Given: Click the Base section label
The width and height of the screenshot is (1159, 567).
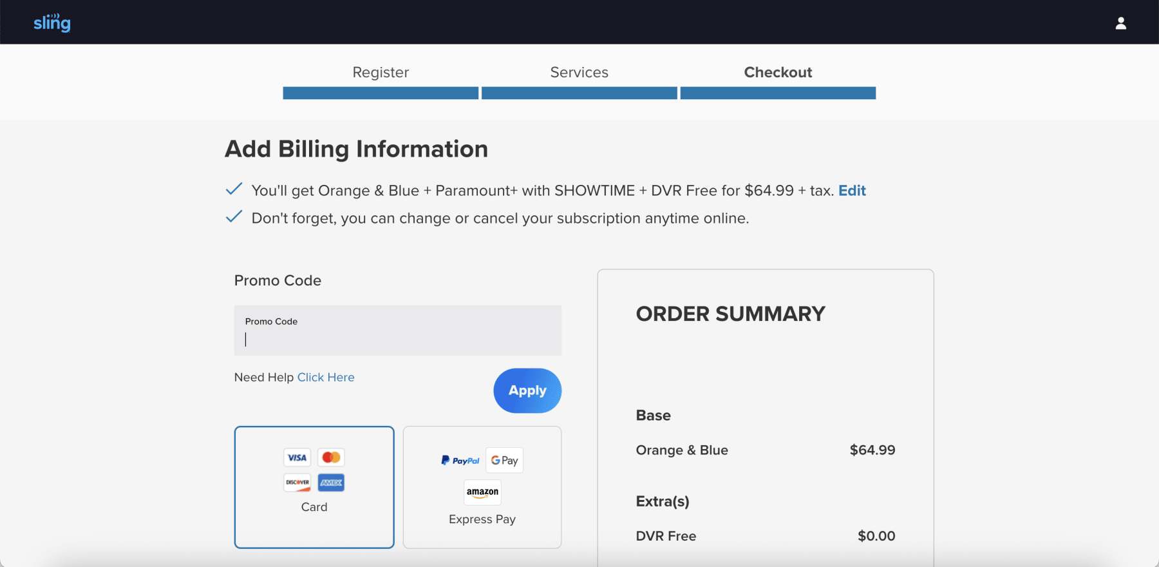Looking at the screenshot, I should tap(654, 416).
